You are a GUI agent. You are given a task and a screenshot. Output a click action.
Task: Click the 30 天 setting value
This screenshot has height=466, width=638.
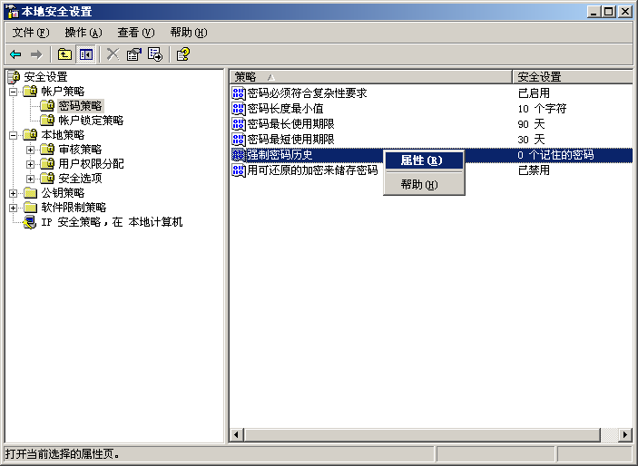531,140
